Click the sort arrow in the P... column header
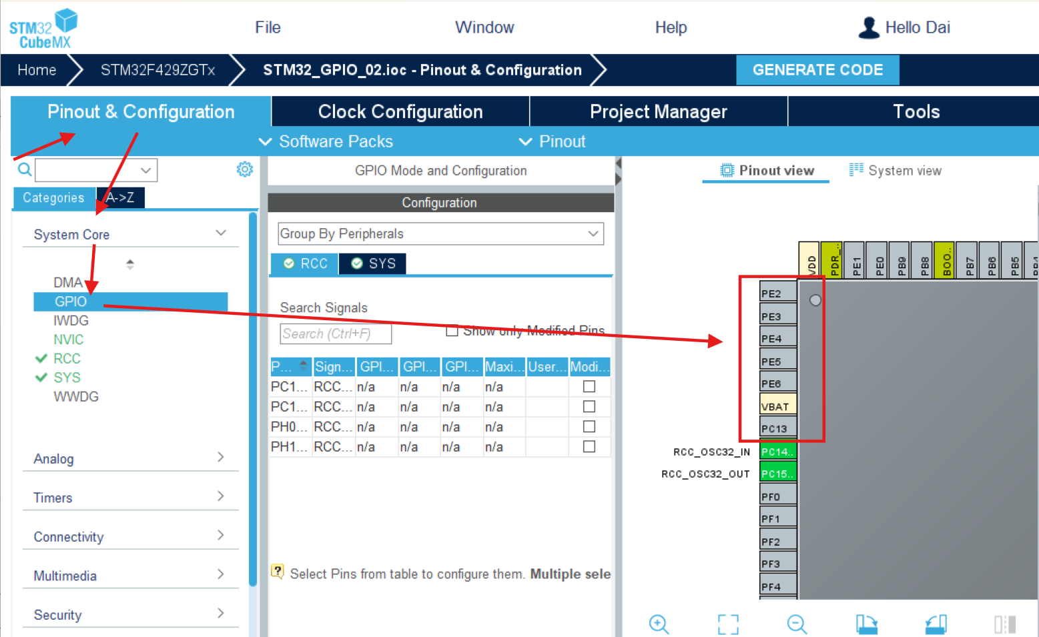The height and width of the screenshot is (637, 1039). click(x=304, y=366)
